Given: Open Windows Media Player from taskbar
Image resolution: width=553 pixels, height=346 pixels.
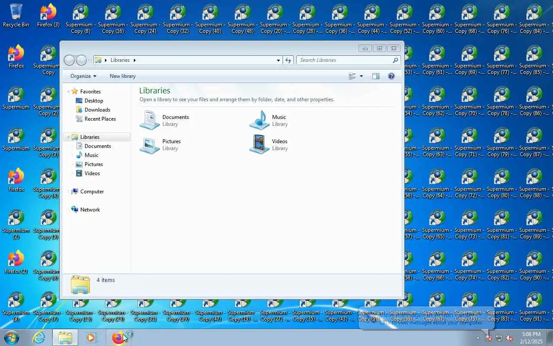Looking at the screenshot, I should point(92,337).
